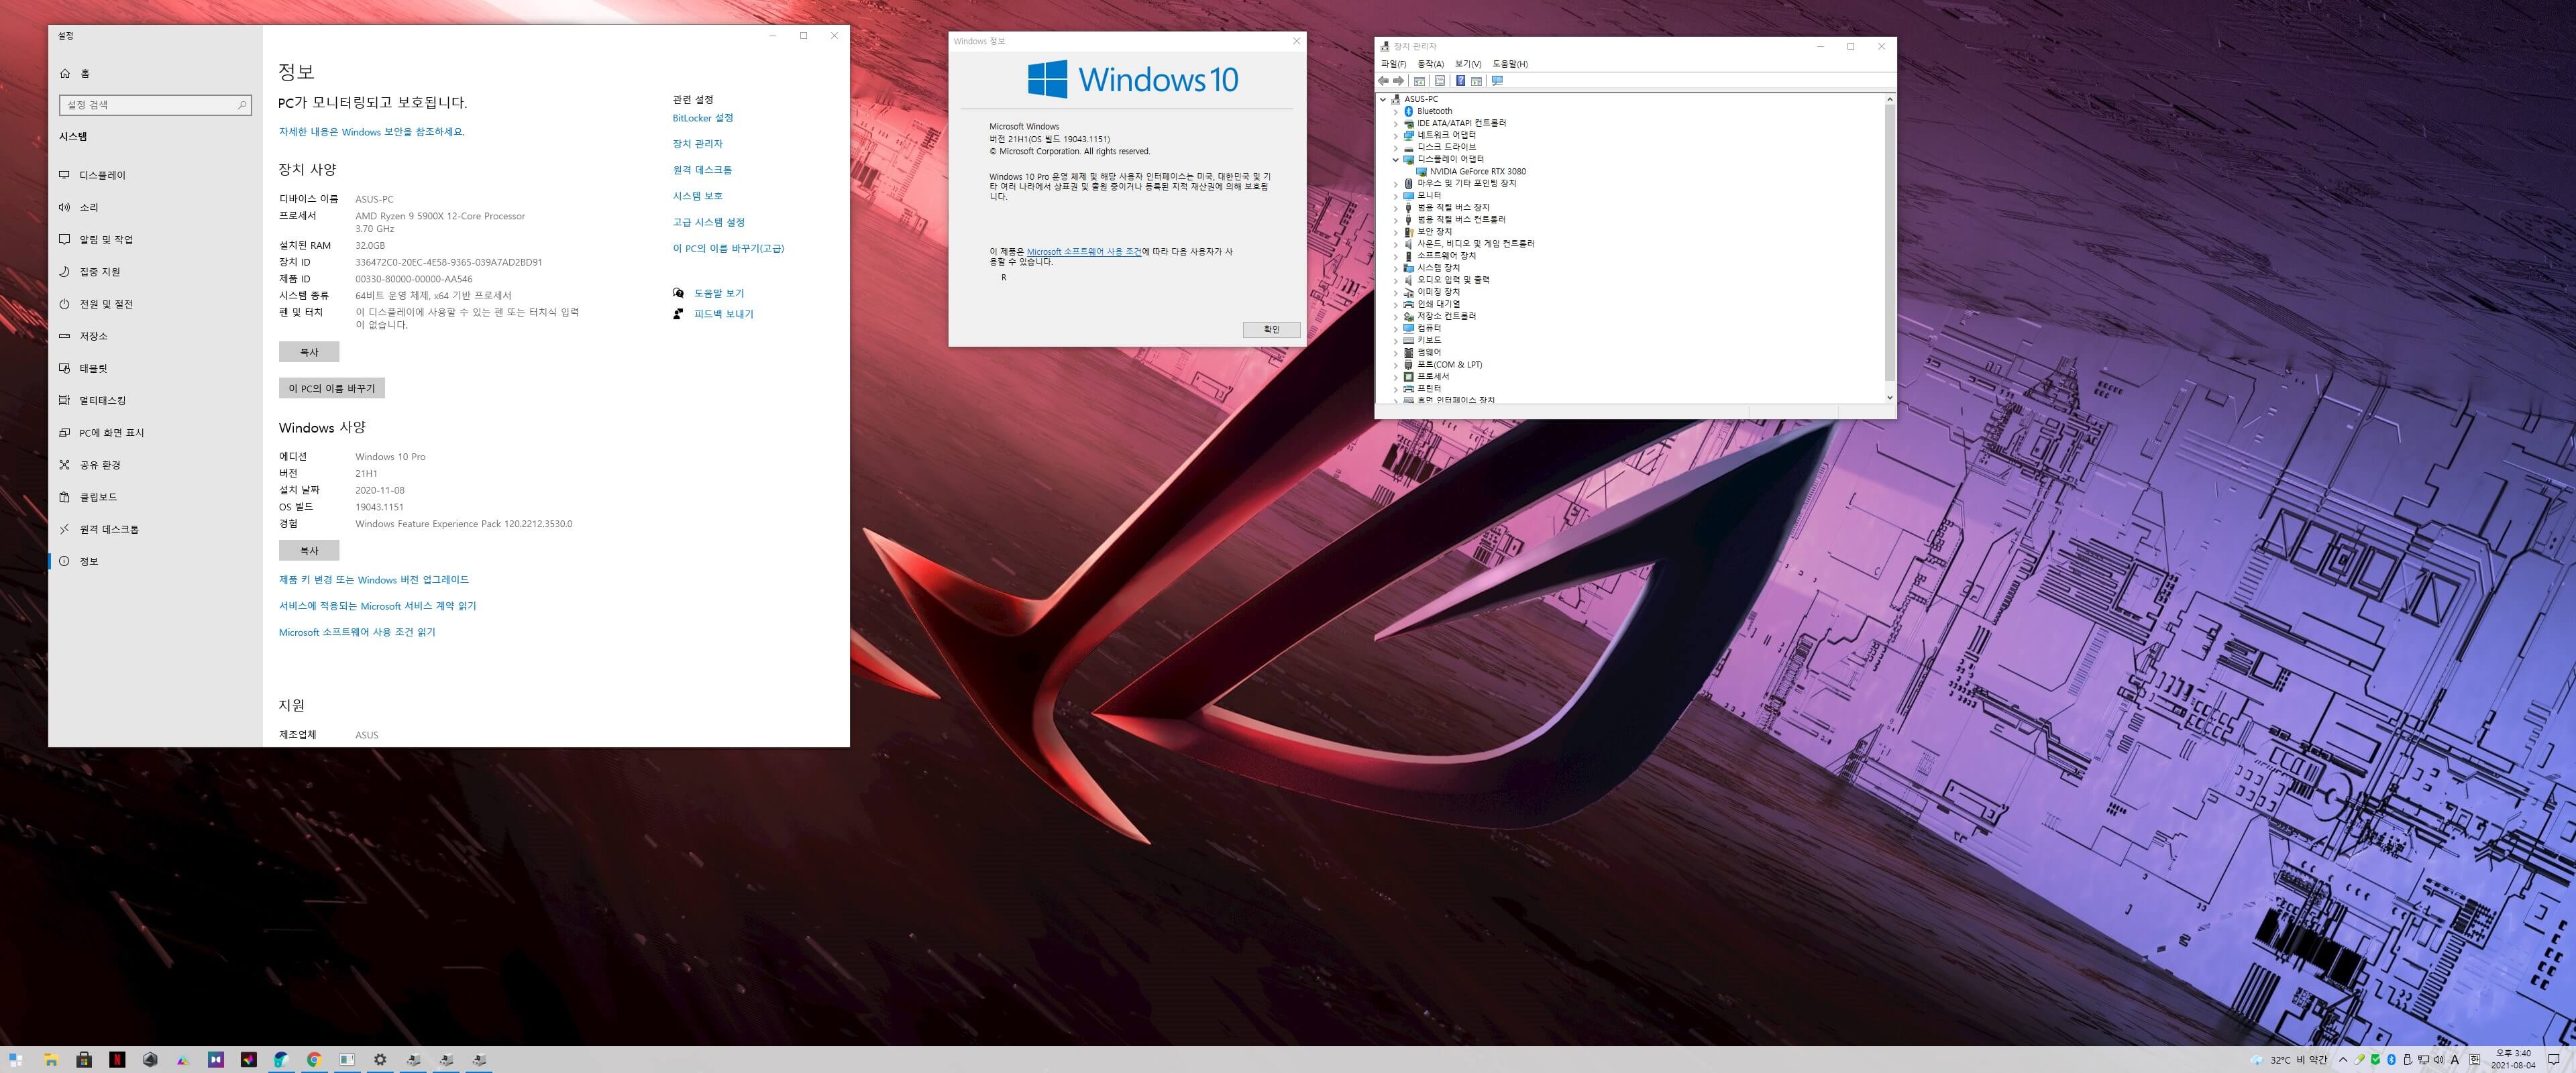2576x1073 pixels.
Task: Select 전원 및 절전 in the Settings sidebar
Action: point(156,304)
